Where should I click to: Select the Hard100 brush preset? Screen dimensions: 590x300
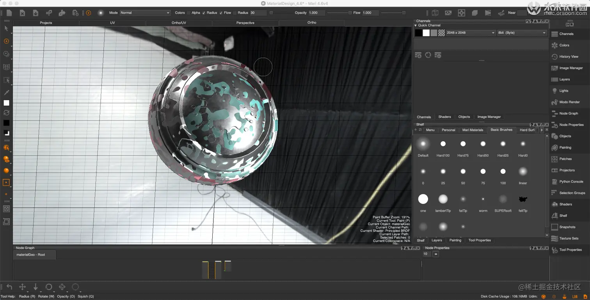[x=443, y=148]
